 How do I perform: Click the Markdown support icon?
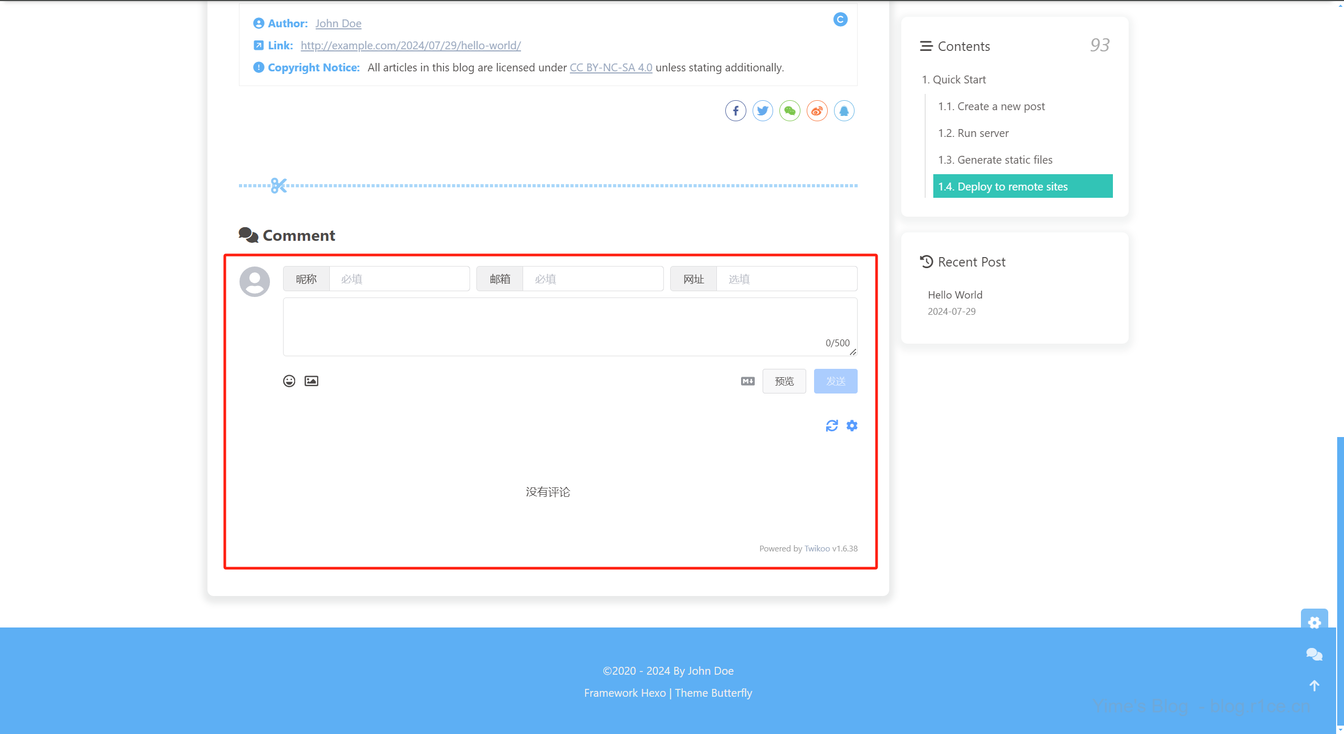tap(748, 381)
